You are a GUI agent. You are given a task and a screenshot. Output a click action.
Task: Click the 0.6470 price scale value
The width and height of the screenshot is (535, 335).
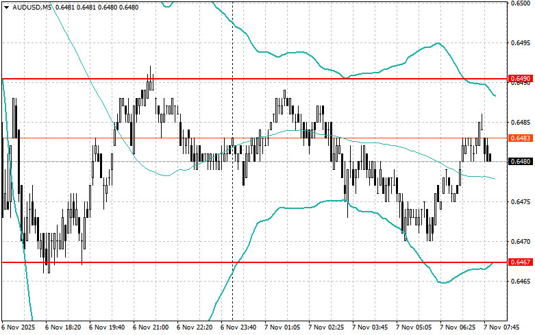click(521, 242)
